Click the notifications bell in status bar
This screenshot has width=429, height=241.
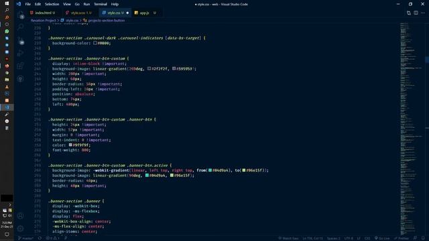[423, 238]
